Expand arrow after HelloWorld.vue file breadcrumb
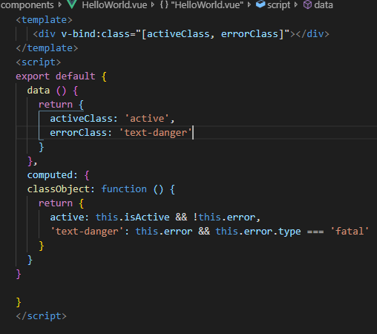The width and height of the screenshot is (377, 334). (x=153, y=4)
